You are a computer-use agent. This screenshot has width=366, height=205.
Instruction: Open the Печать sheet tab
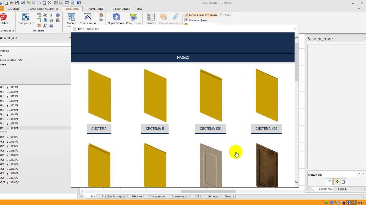(229, 196)
